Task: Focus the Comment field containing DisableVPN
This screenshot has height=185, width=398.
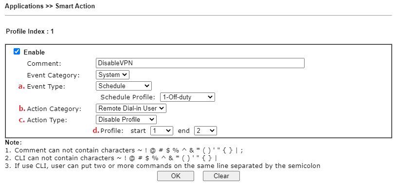Action: pos(200,63)
